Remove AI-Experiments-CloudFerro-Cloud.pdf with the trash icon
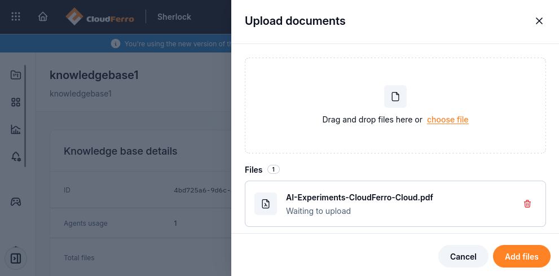 tap(527, 204)
